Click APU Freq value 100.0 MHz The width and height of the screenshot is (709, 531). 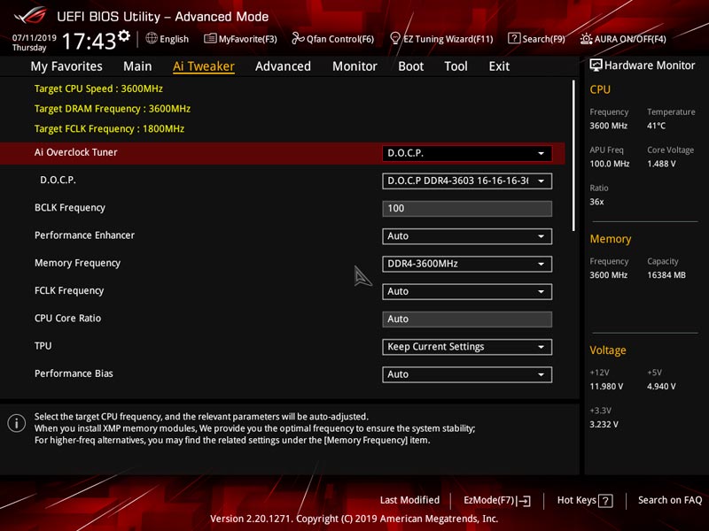610,164
